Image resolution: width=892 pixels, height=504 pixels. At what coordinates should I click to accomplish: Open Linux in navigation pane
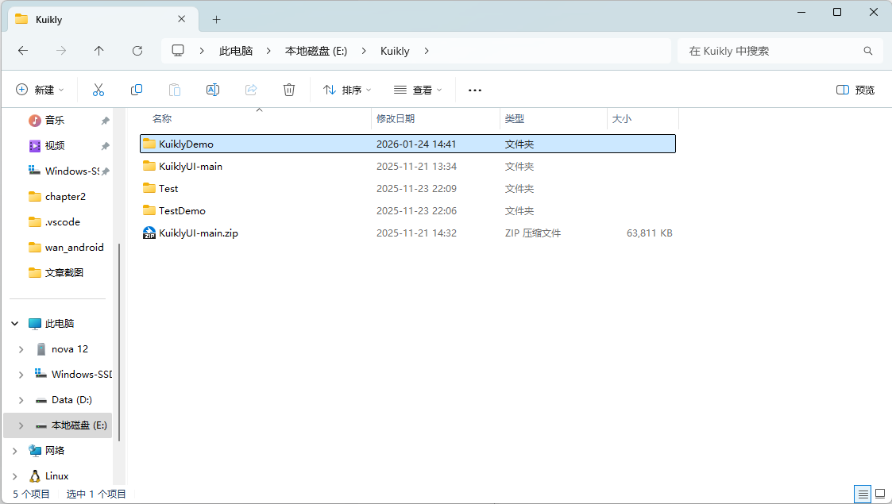(57, 476)
